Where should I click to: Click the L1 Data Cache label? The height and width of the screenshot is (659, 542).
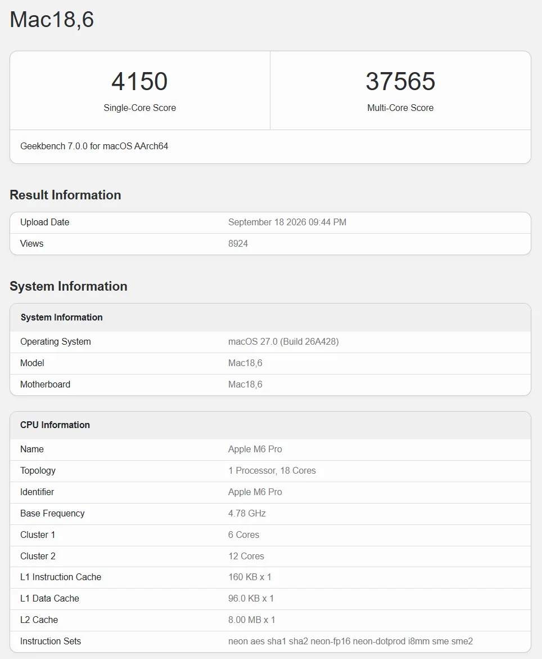coord(49,599)
